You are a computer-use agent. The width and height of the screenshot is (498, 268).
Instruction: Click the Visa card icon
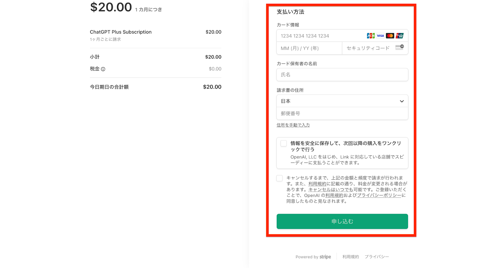pyautogui.click(x=380, y=36)
